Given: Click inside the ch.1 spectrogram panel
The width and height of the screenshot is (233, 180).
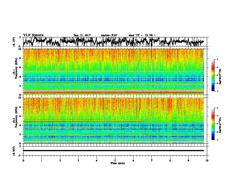Looking at the screenshot, I should 113,72.
